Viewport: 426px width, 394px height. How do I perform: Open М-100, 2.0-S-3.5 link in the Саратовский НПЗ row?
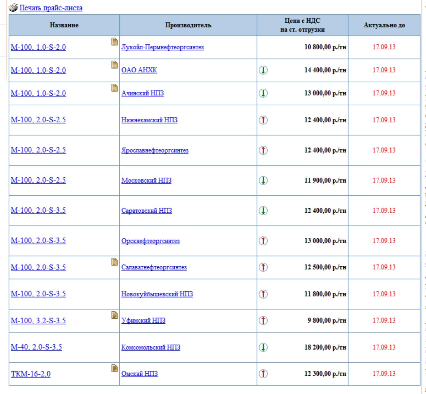point(38,211)
